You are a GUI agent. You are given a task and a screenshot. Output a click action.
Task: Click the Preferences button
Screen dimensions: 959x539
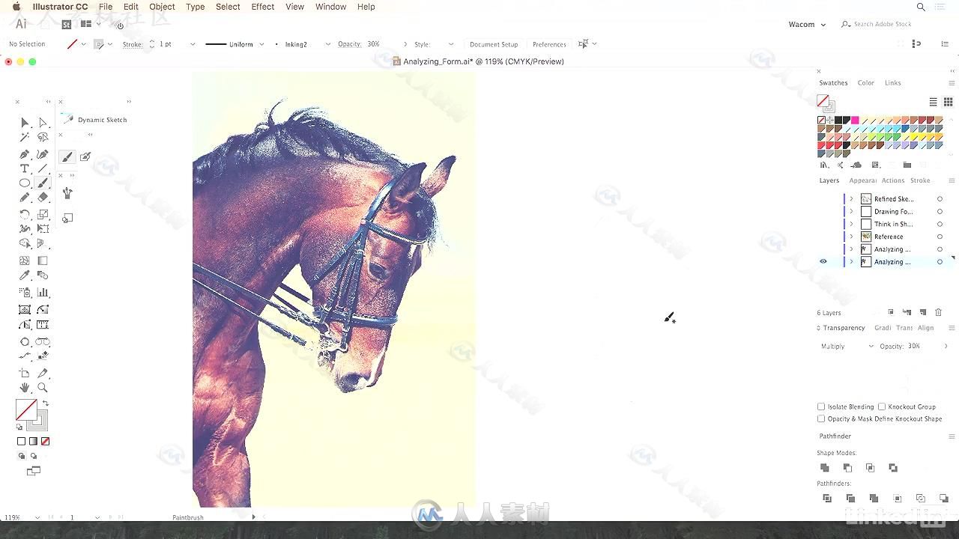pos(549,44)
